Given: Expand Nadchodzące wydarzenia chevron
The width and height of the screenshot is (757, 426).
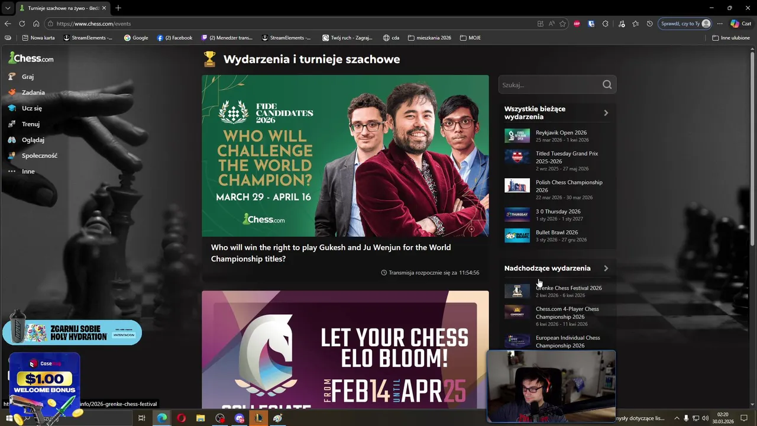Looking at the screenshot, I should click(606, 268).
